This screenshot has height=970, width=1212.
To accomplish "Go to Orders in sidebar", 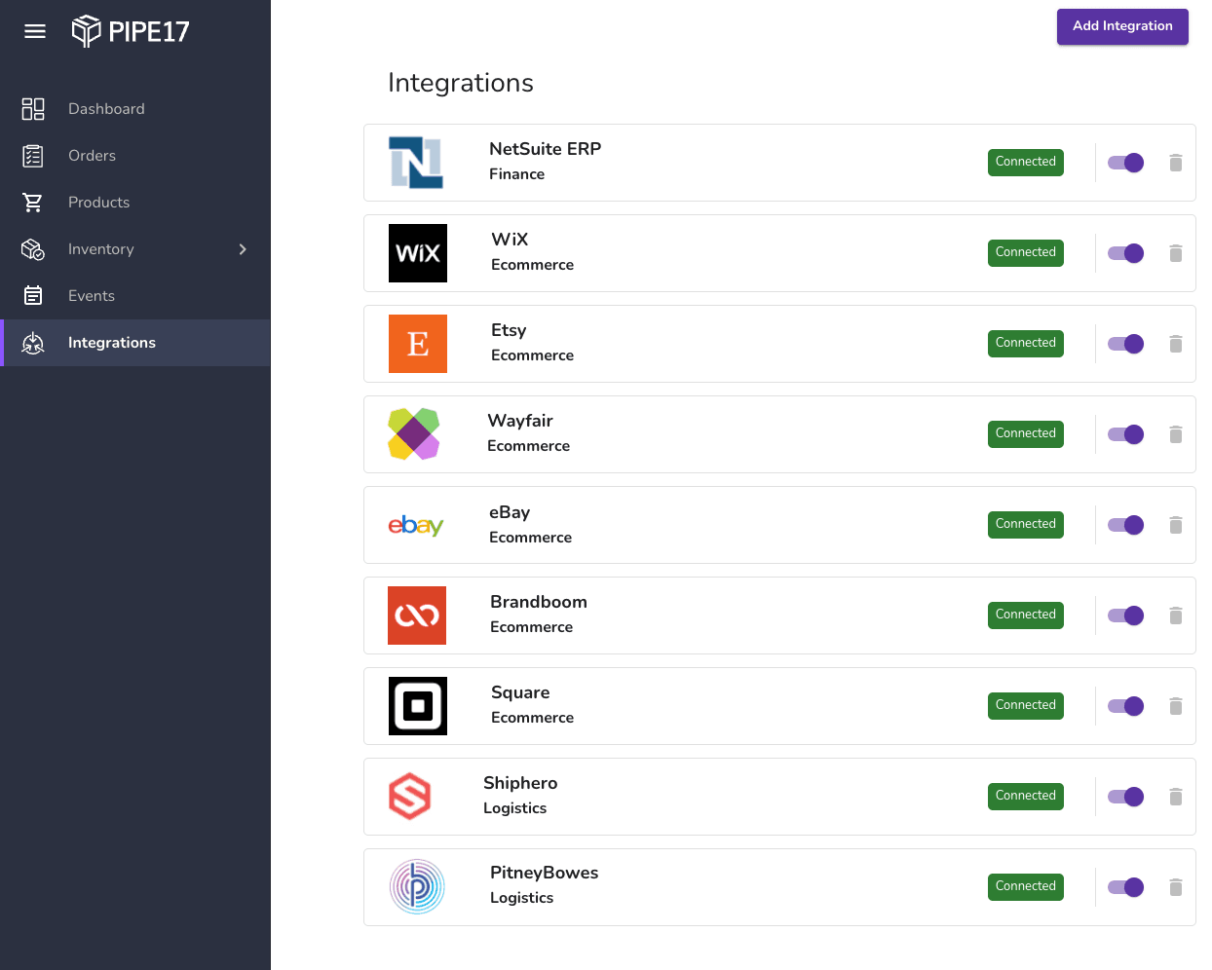I will point(135,156).
